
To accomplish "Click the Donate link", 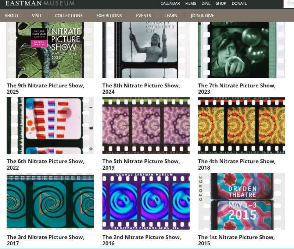I will [239, 4].
